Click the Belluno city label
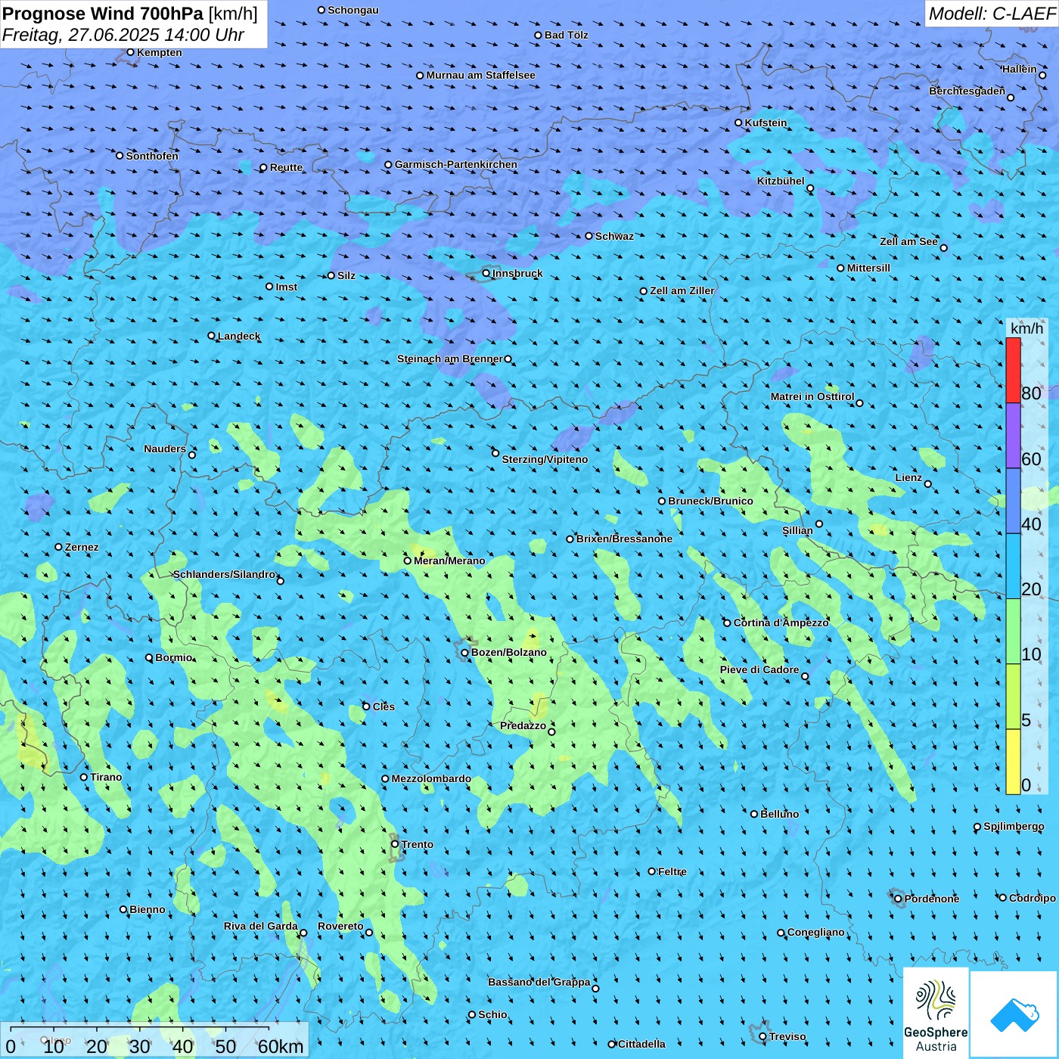Screen dimensions: 1059x1059 click(780, 814)
